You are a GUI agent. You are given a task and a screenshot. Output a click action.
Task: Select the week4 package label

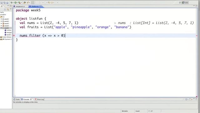(7, 26)
